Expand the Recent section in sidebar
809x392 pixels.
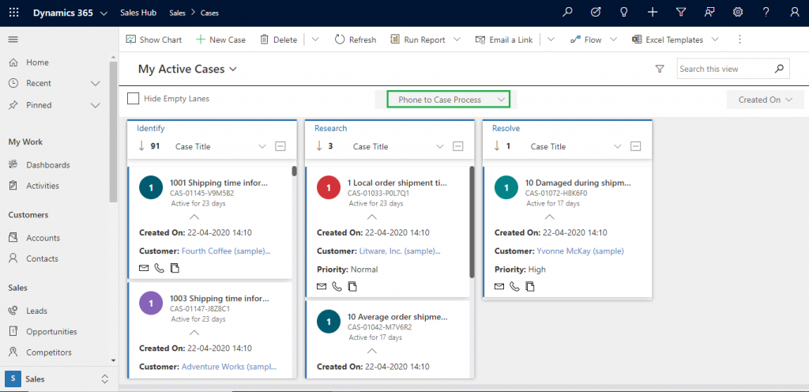click(96, 84)
